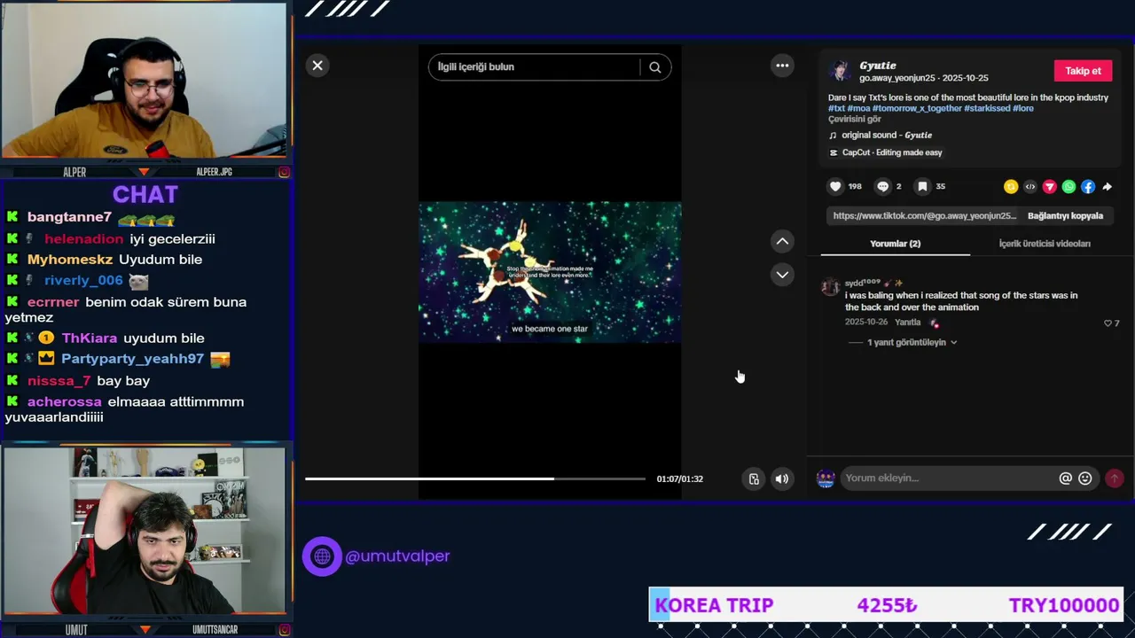The height and width of the screenshot is (638, 1135).
Task: Click the "Yorum ekleyin..." comment field
Action: coord(947,478)
